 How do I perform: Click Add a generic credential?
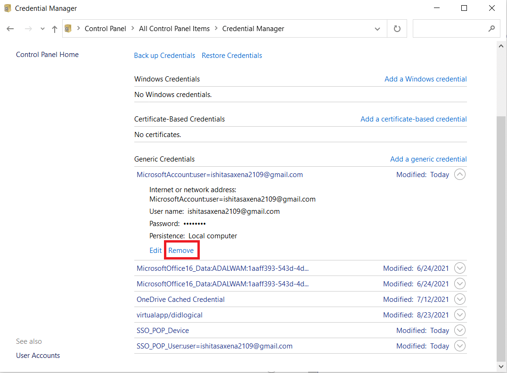[x=428, y=159]
